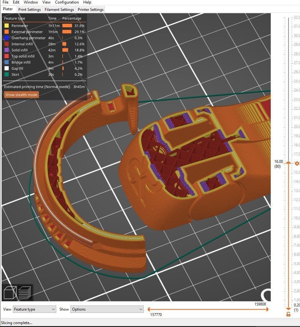Switch to the Plater tab
Viewport: 300px width, 327px height.
[8, 9]
